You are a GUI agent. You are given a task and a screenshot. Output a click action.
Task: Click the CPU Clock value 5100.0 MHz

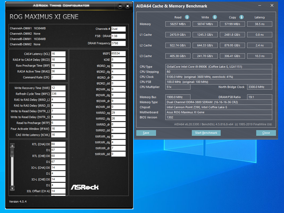(x=219, y=77)
